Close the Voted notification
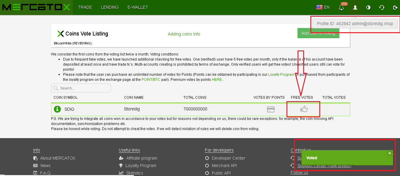 point(390,153)
